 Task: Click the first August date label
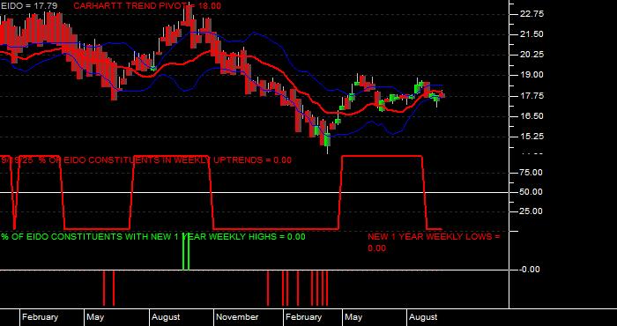coord(166,317)
